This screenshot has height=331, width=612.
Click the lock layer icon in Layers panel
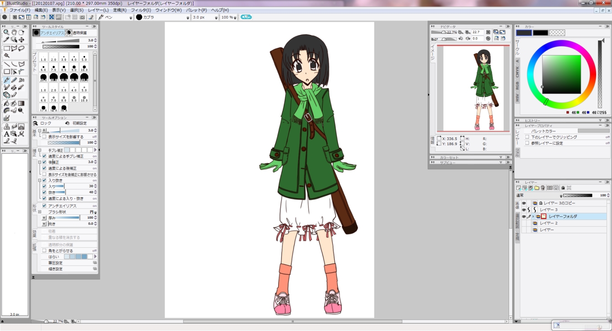[563, 188]
